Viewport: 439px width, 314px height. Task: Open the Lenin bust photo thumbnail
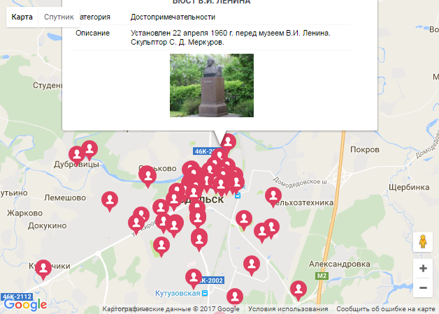tap(212, 86)
